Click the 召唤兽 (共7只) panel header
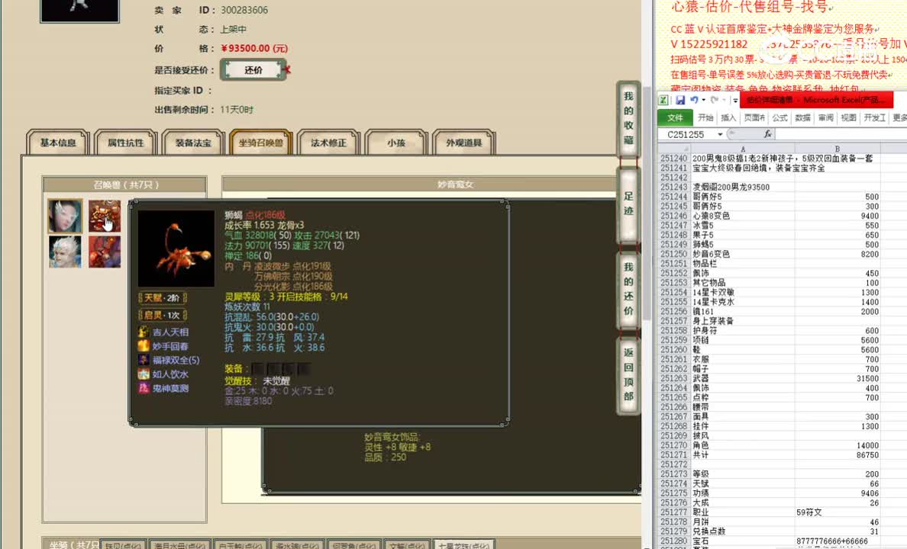Screen dimensions: 907x549 click(x=125, y=185)
